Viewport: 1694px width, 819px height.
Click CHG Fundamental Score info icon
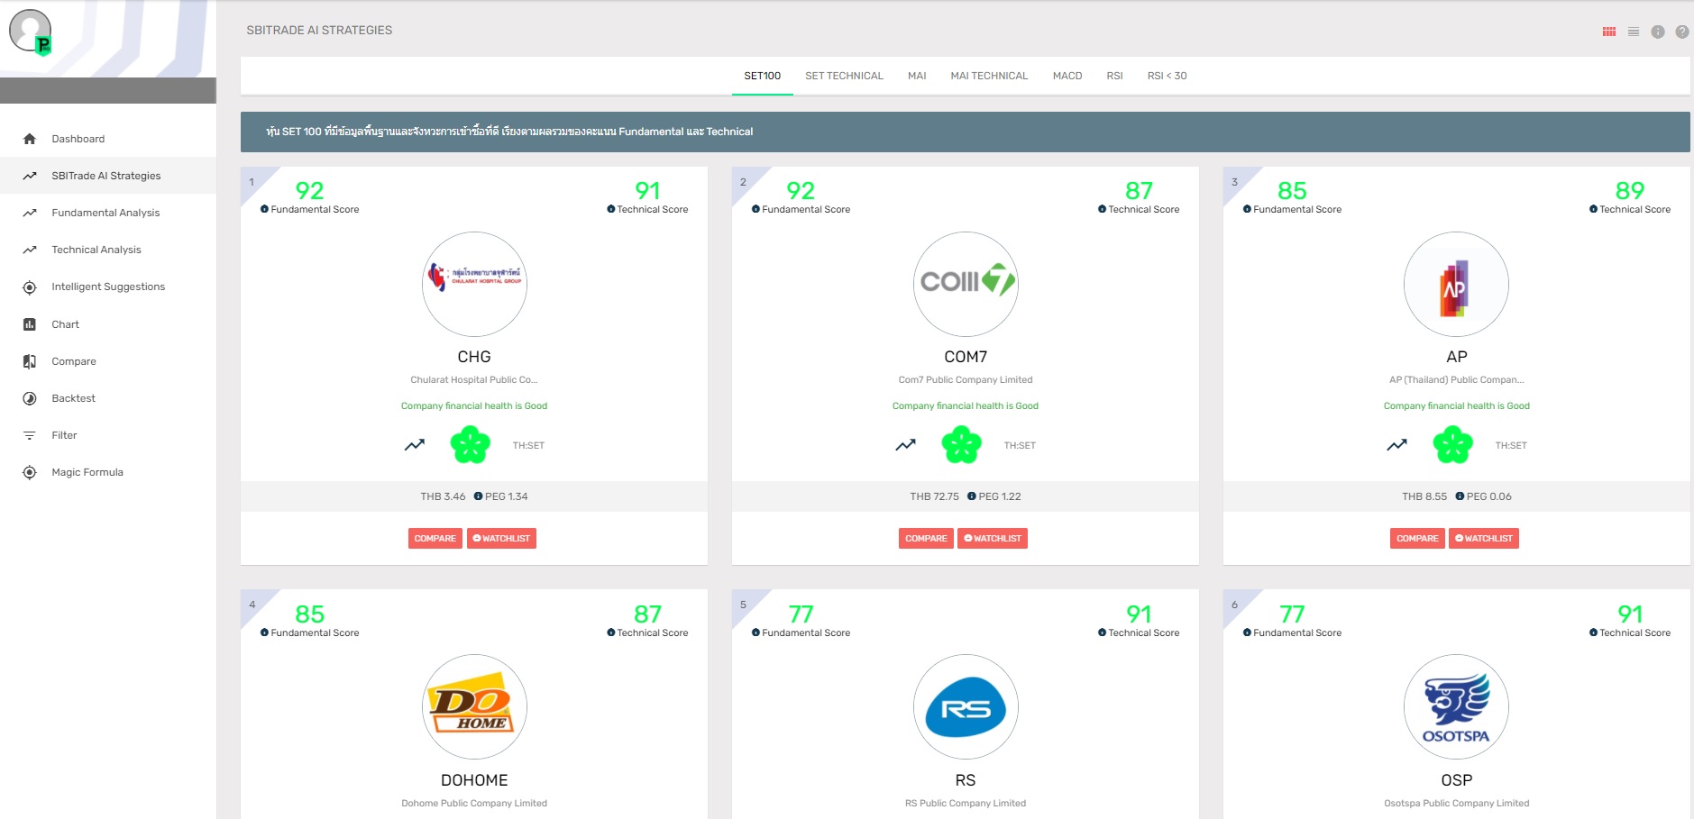click(x=264, y=209)
